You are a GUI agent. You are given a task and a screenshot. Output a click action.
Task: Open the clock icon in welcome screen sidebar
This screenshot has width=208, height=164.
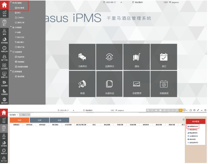click(4, 49)
